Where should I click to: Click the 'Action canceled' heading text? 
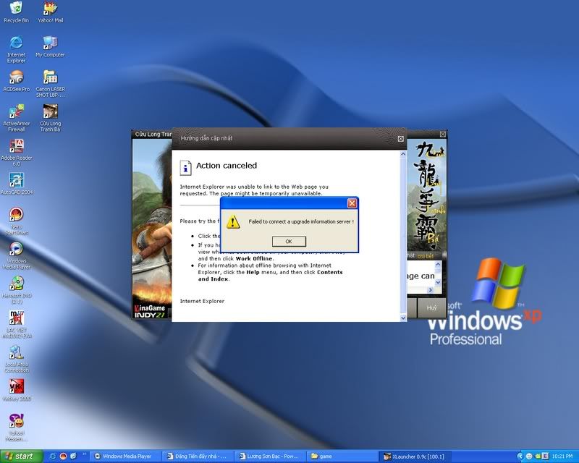click(x=227, y=166)
